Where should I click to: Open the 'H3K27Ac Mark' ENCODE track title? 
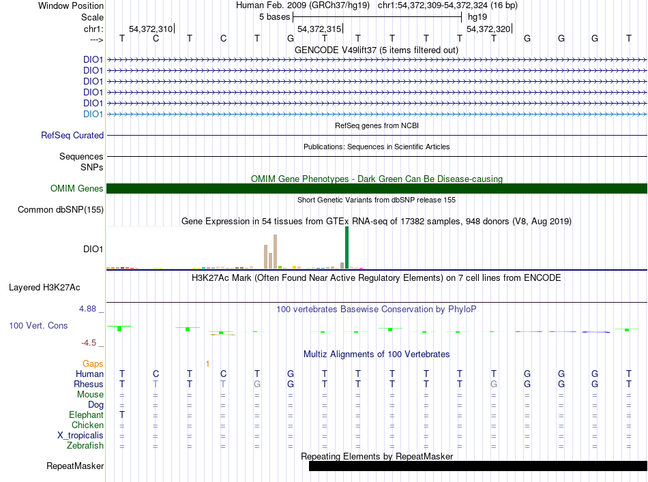pos(377,277)
